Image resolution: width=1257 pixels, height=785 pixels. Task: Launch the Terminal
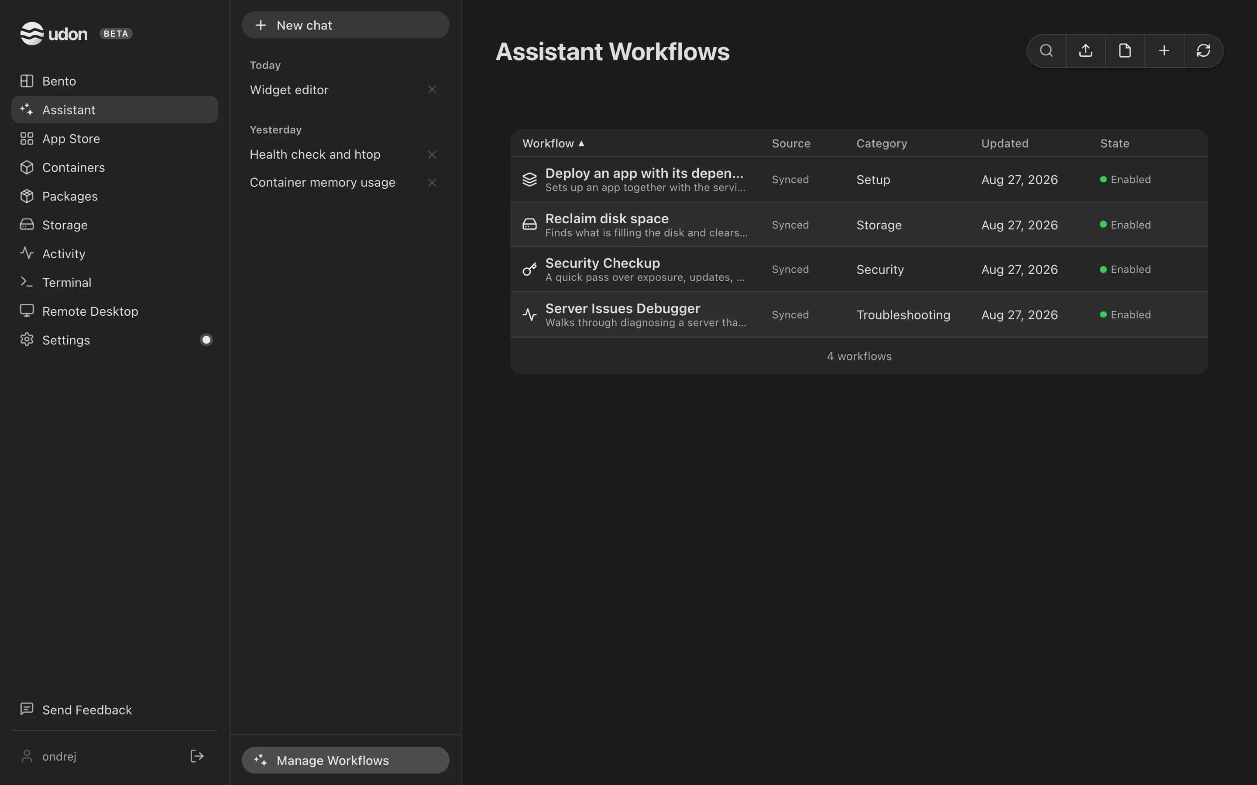(115, 283)
